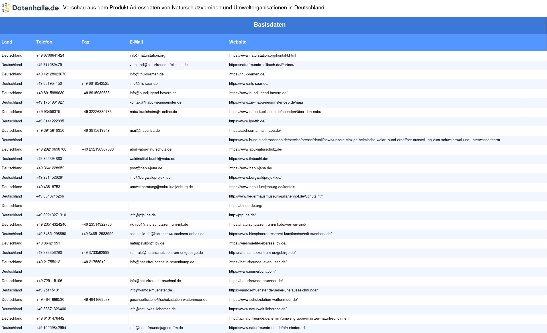Click the Fax column header
This screenshot has width=547, height=333.
point(85,42)
